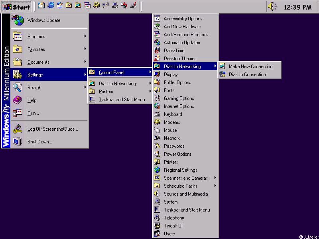This screenshot has width=319, height=239.
Task: Open the Mouse settings
Action: 185,130
